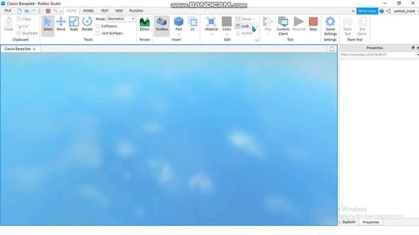
Task: Close the Classic Baseplate tab
Action: [x=34, y=49]
